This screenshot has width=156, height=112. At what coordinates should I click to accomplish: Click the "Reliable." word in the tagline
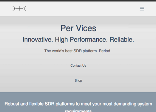click(122, 39)
